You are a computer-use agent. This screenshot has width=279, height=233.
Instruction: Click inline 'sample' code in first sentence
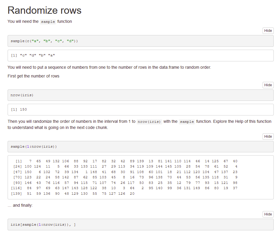coord(48,22)
